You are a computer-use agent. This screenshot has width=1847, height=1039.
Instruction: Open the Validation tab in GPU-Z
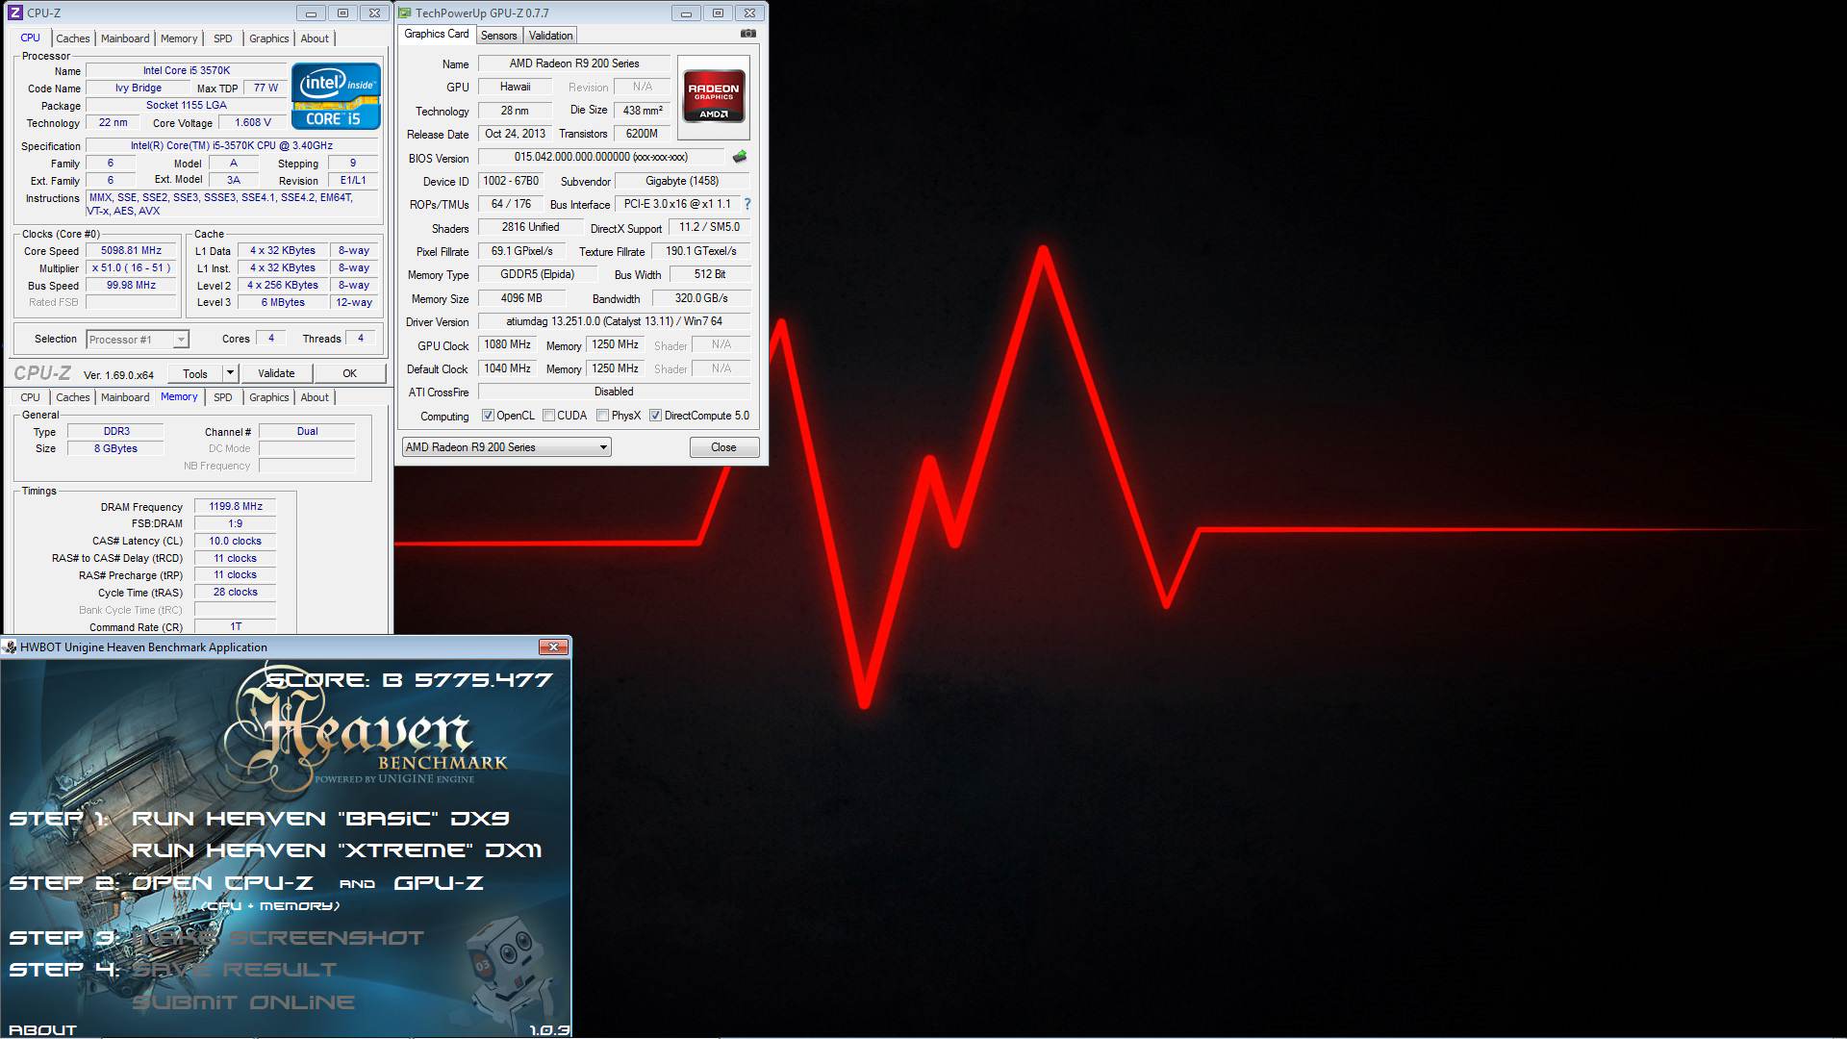[550, 36]
